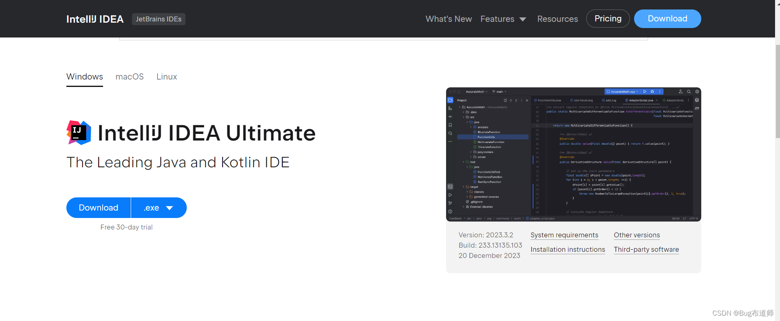Click More tool windows ellipsis in IDE preview sidebar
Viewport: 780px width, 321px height.
coord(450,141)
